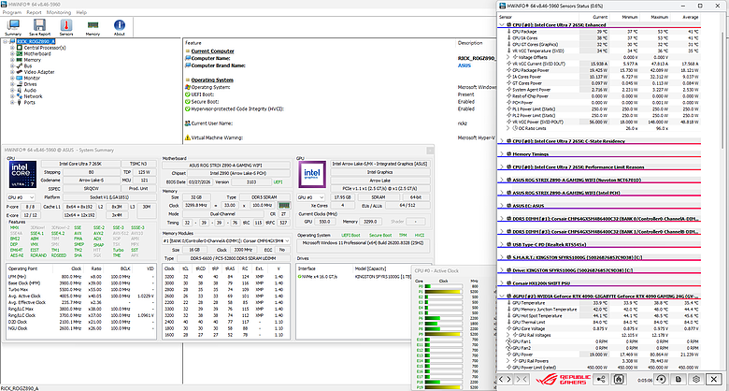Click the P9 core clock bar
This screenshot has width=729, height=391.
point(445,334)
